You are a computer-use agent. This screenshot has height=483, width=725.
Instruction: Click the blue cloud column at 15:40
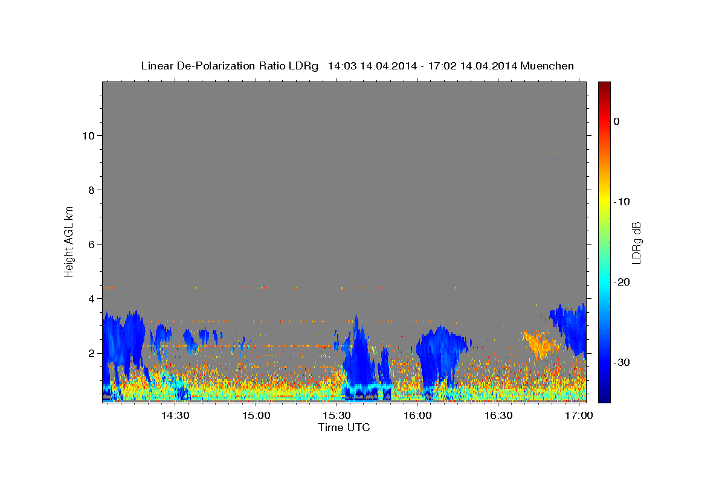[359, 356]
